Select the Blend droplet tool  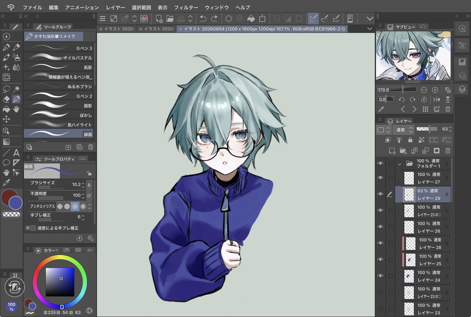pyautogui.click(x=16, y=67)
